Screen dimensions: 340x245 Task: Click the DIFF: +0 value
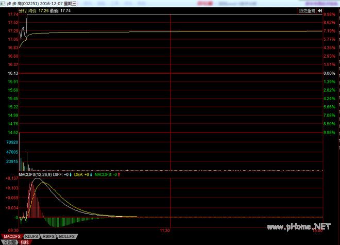pyautogui.click(x=61, y=175)
